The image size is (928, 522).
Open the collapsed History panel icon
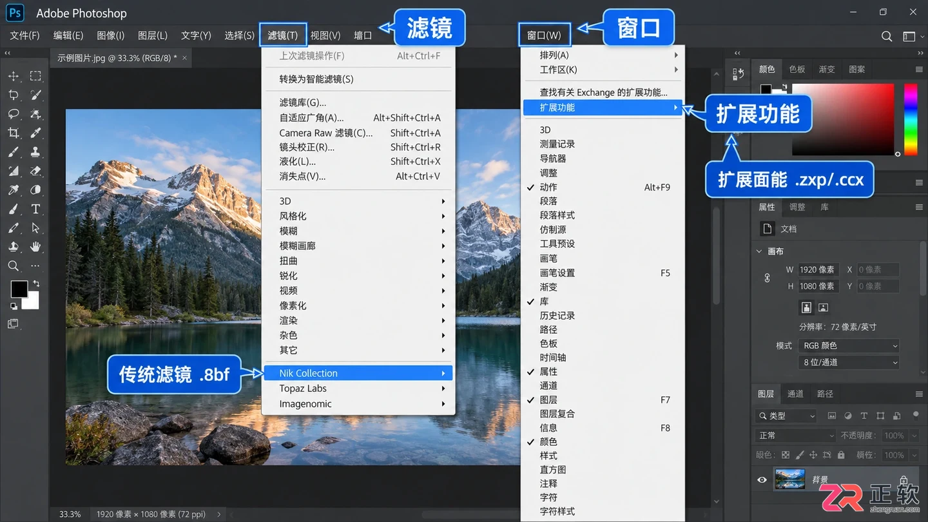(738, 74)
